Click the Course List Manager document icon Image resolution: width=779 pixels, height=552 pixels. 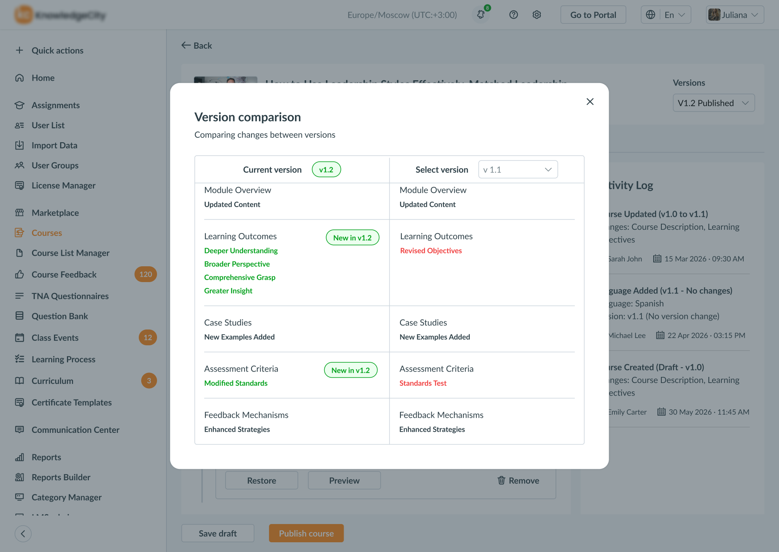click(x=19, y=253)
